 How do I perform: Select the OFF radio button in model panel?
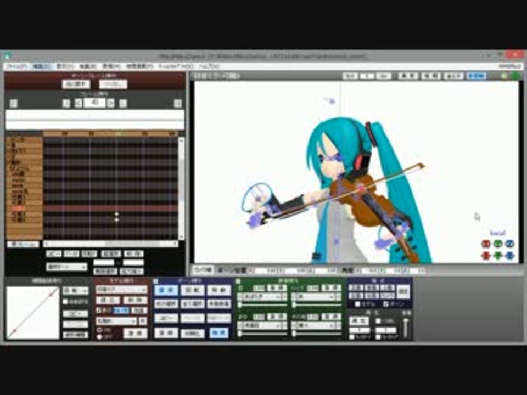coord(99,336)
